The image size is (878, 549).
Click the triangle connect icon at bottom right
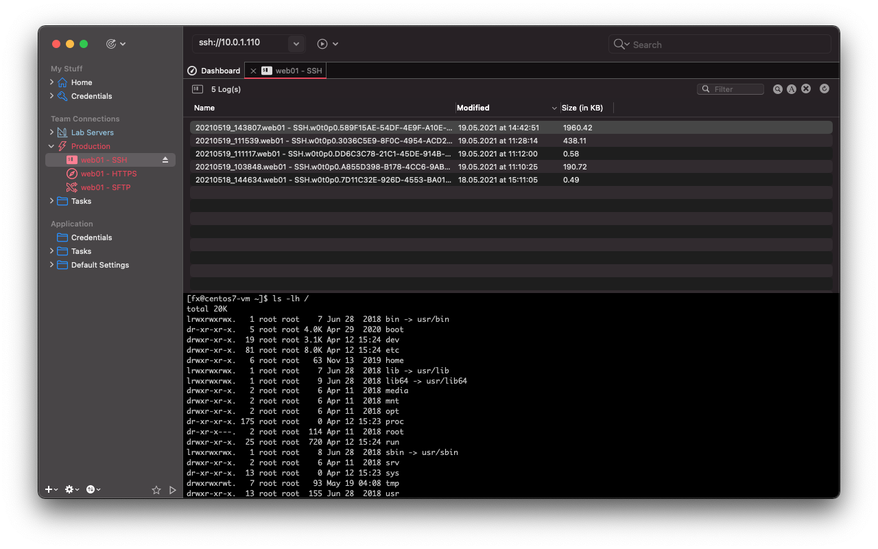(172, 489)
